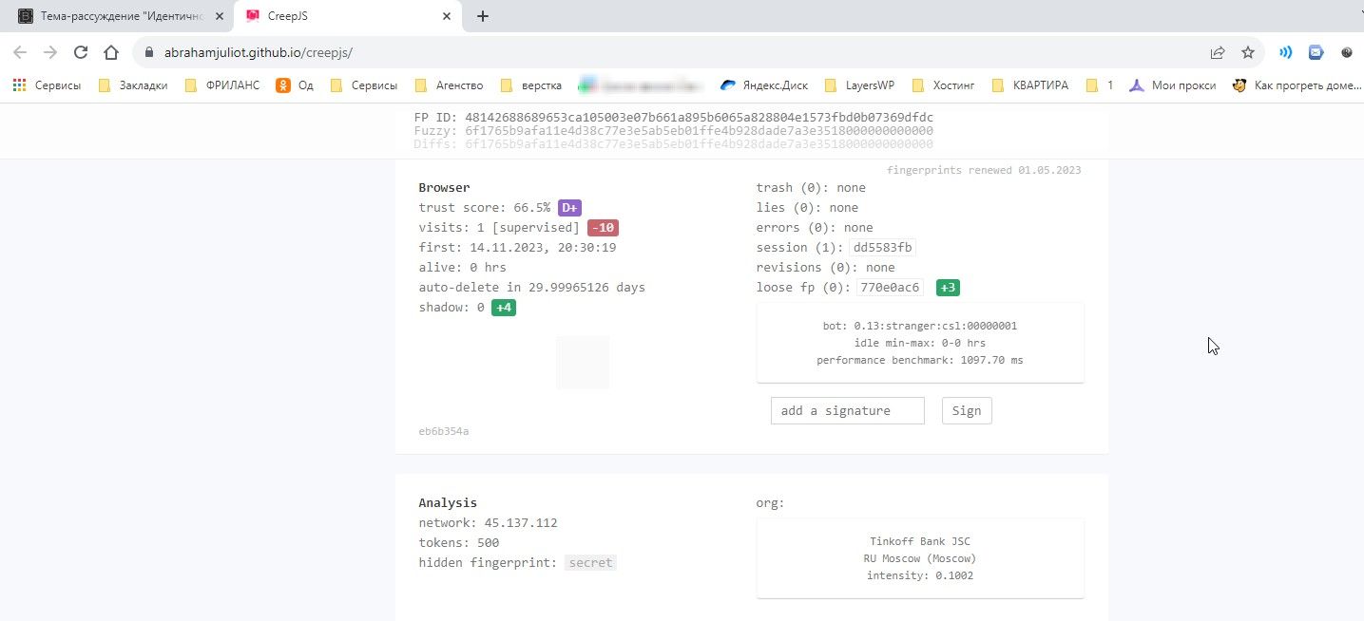The width and height of the screenshot is (1364, 621).
Task: Click the browser home icon
Action: coord(111,53)
